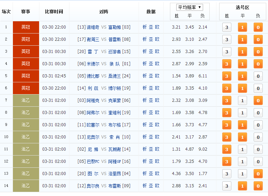Click draw odds 4.87 in row 11
The image size is (268, 196).
click(x=189, y=149)
